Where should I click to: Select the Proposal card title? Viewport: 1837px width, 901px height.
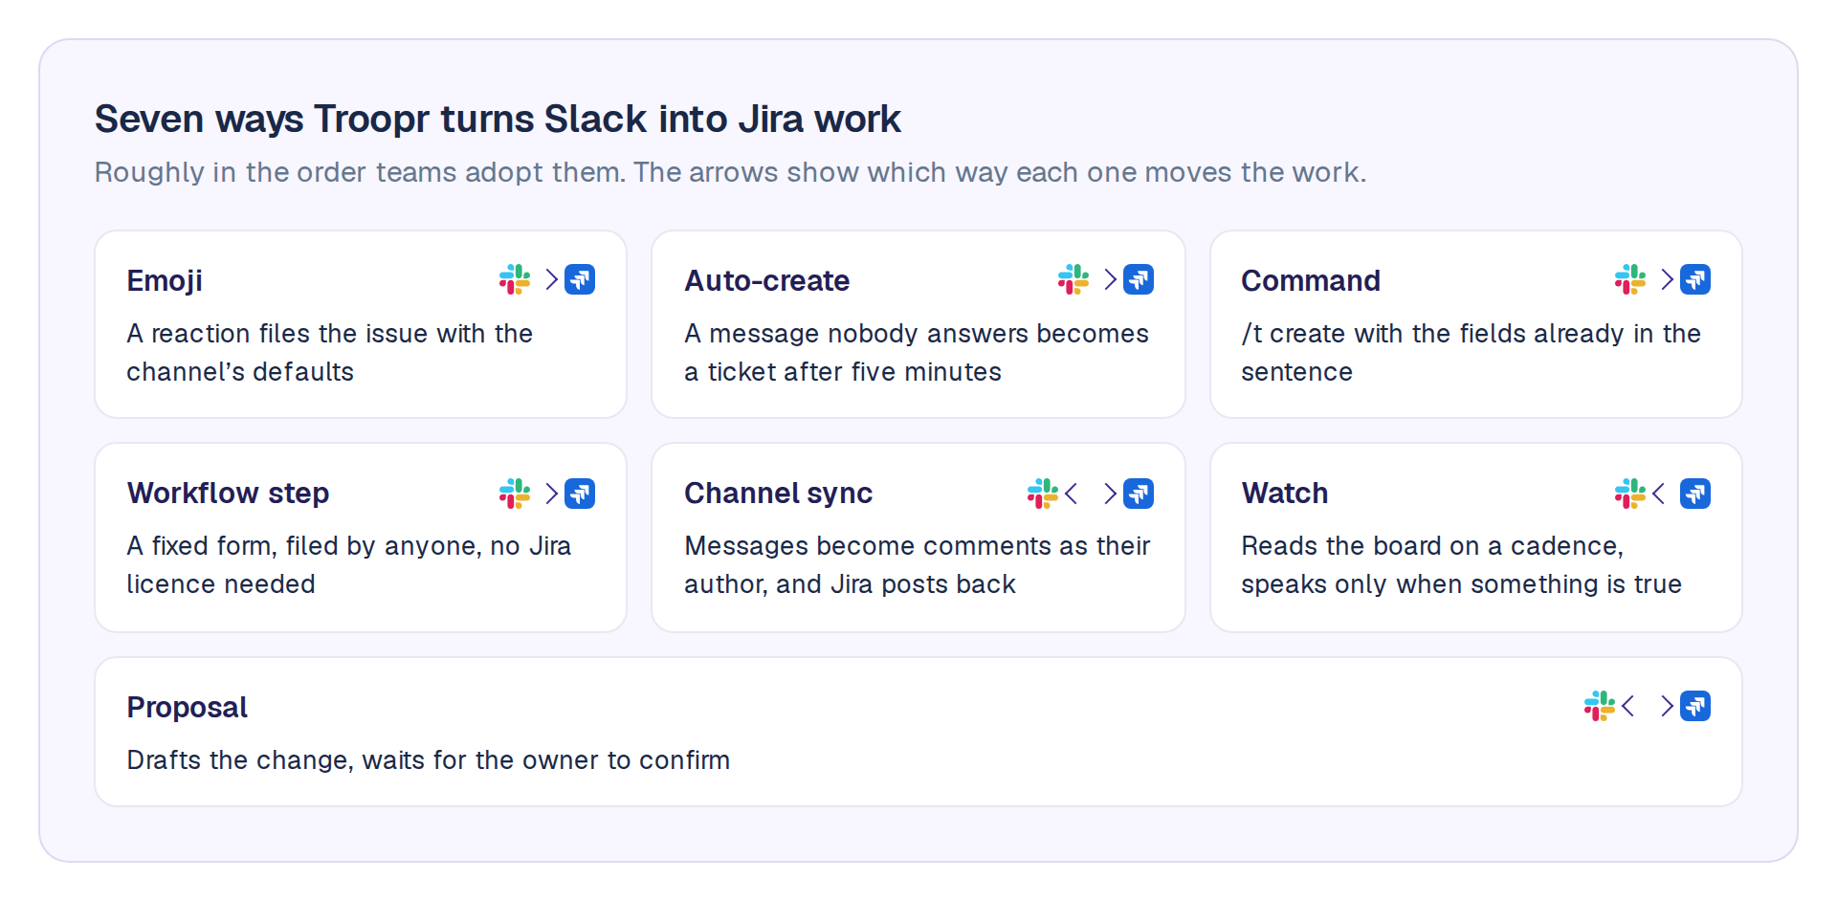point(187,708)
